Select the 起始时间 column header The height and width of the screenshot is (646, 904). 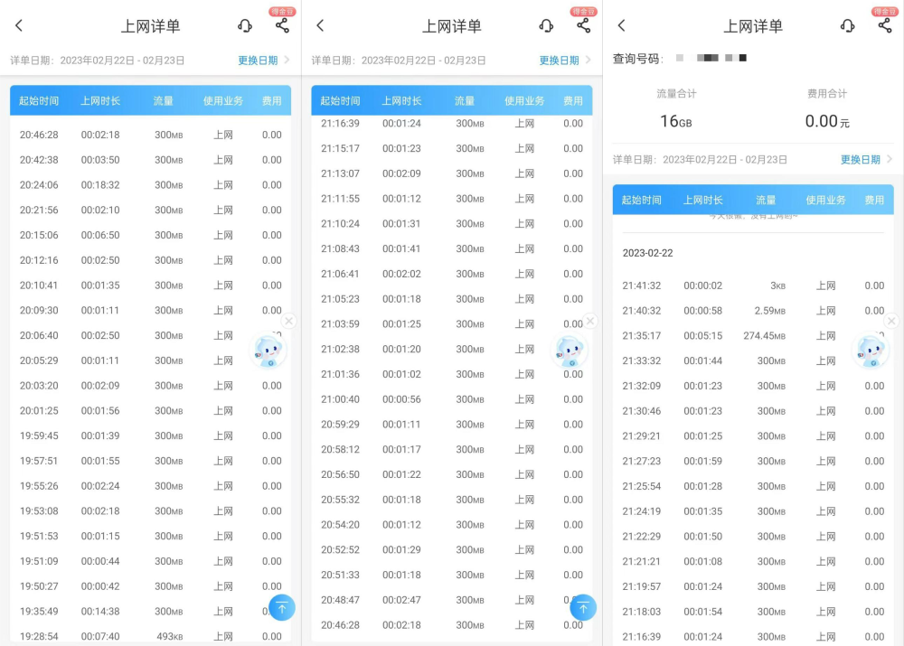click(x=39, y=100)
